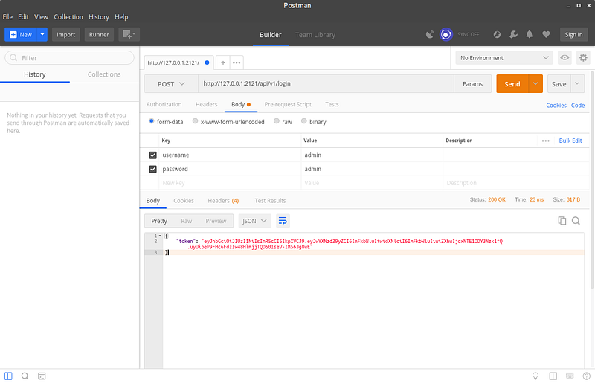Open settings wrench icon
The width and height of the screenshot is (595, 383).
tap(513, 34)
